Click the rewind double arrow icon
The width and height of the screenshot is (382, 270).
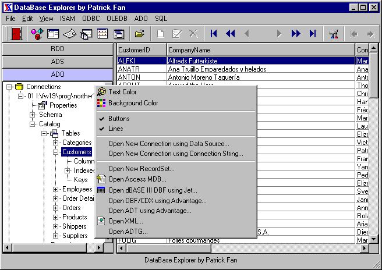pyautogui.click(x=231, y=34)
